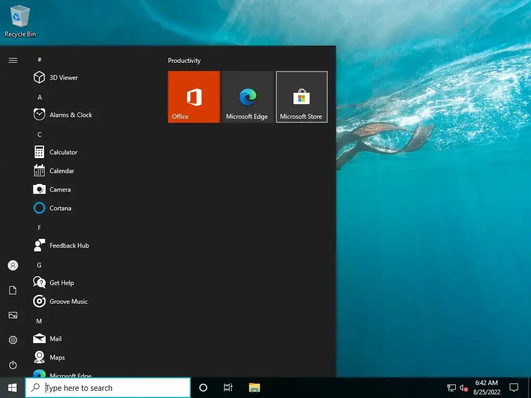This screenshot has width=531, height=398.
Task: Click the muted volume tray icon
Action: [x=464, y=388]
